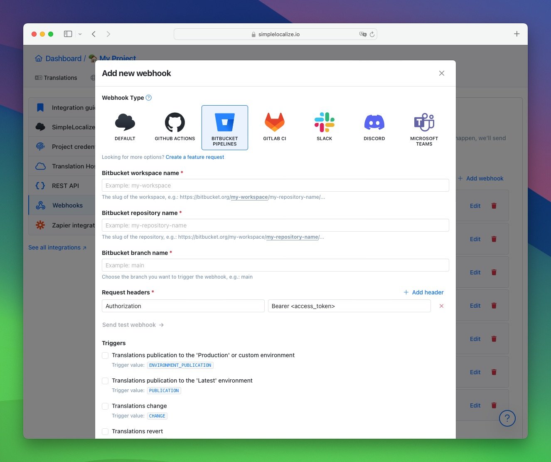Focus the Bitbucket branch name field
The width and height of the screenshot is (551, 462).
(275, 265)
